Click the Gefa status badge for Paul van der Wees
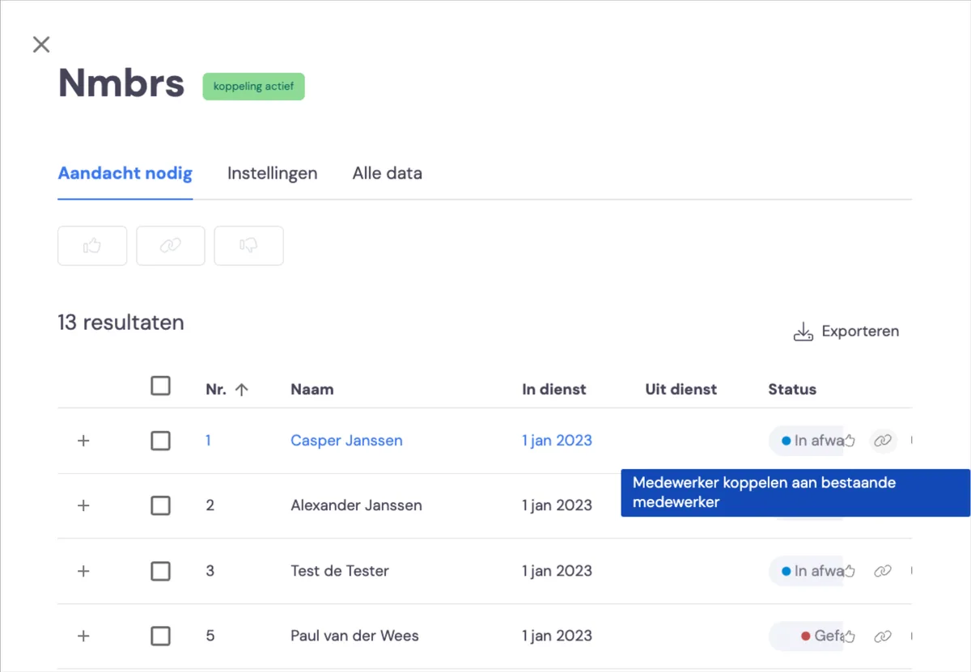The height and width of the screenshot is (672, 971). click(807, 636)
